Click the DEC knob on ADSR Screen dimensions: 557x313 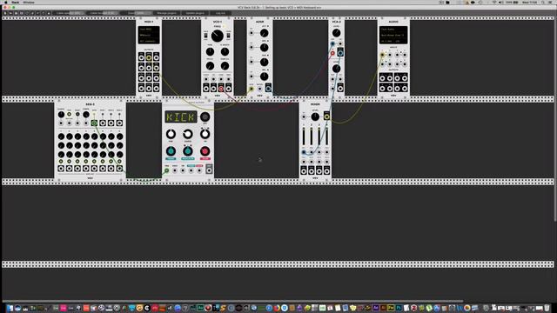click(264, 48)
